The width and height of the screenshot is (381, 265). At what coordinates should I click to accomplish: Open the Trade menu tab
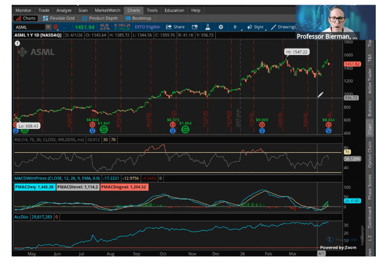tap(44, 11)
